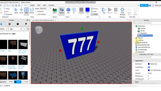Lock the selected part
Image resolution: width=161 pixels, height=91 pixels.
tap(94, 11)
